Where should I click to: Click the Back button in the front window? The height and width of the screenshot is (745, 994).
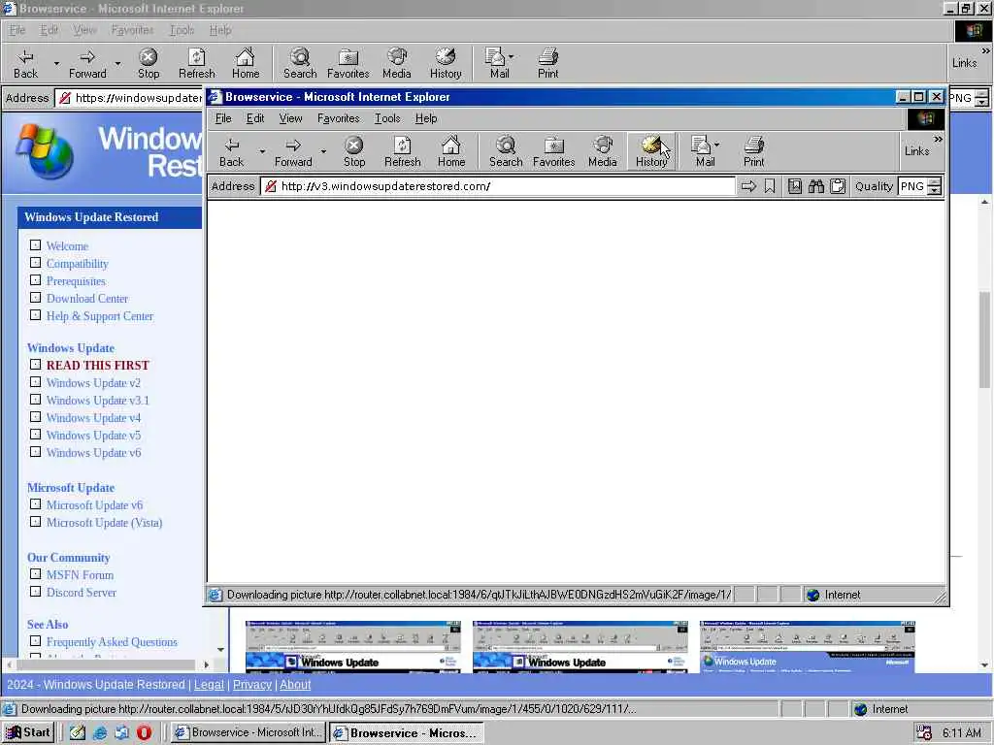[231, 152]
